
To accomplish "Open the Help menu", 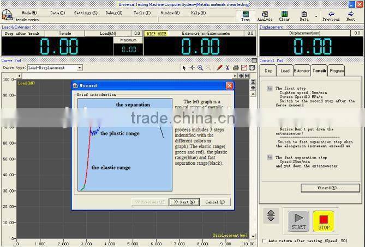I will point(198,13).
